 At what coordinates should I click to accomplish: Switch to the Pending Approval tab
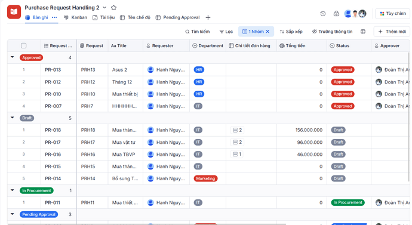point(177,17)
